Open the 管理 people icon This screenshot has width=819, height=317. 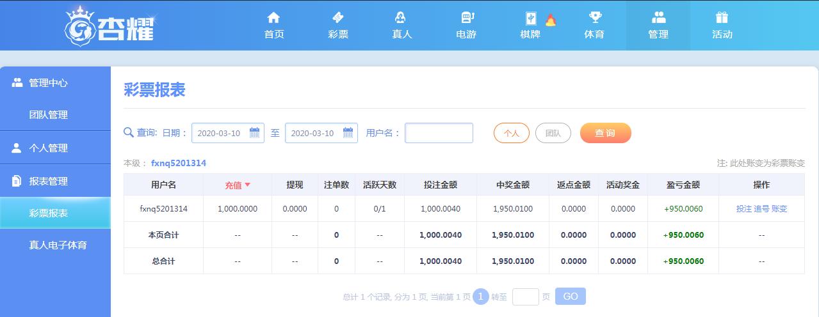point(658,17)
